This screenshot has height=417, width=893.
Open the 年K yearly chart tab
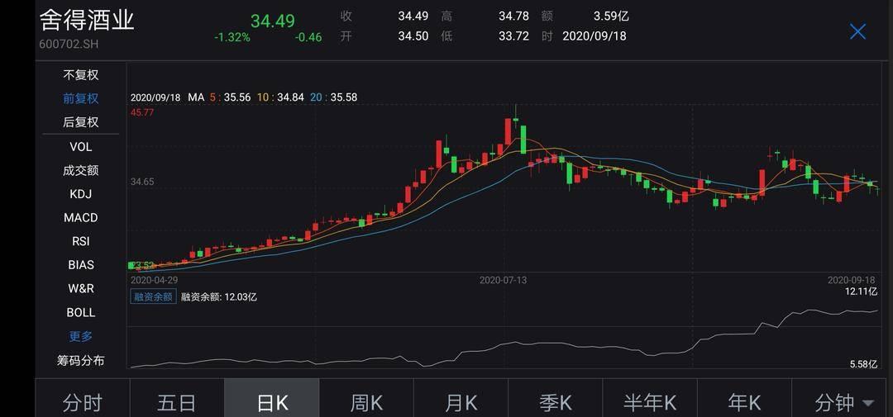tap(744, 402)
